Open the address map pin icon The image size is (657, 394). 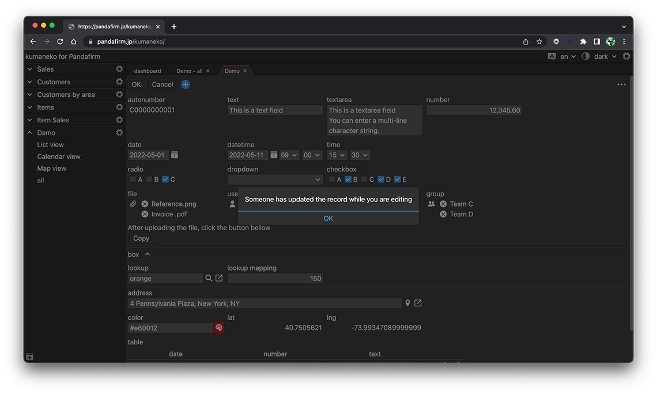(x=407, y=303)
